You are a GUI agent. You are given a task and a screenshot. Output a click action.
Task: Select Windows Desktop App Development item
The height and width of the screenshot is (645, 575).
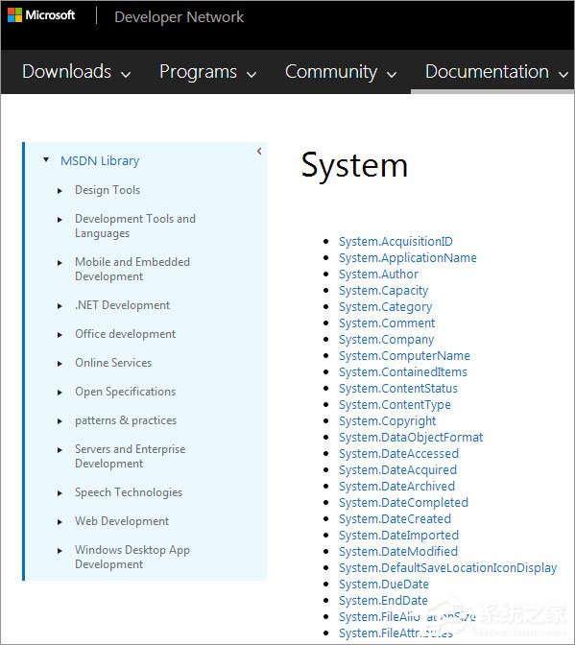click(132, 557)
